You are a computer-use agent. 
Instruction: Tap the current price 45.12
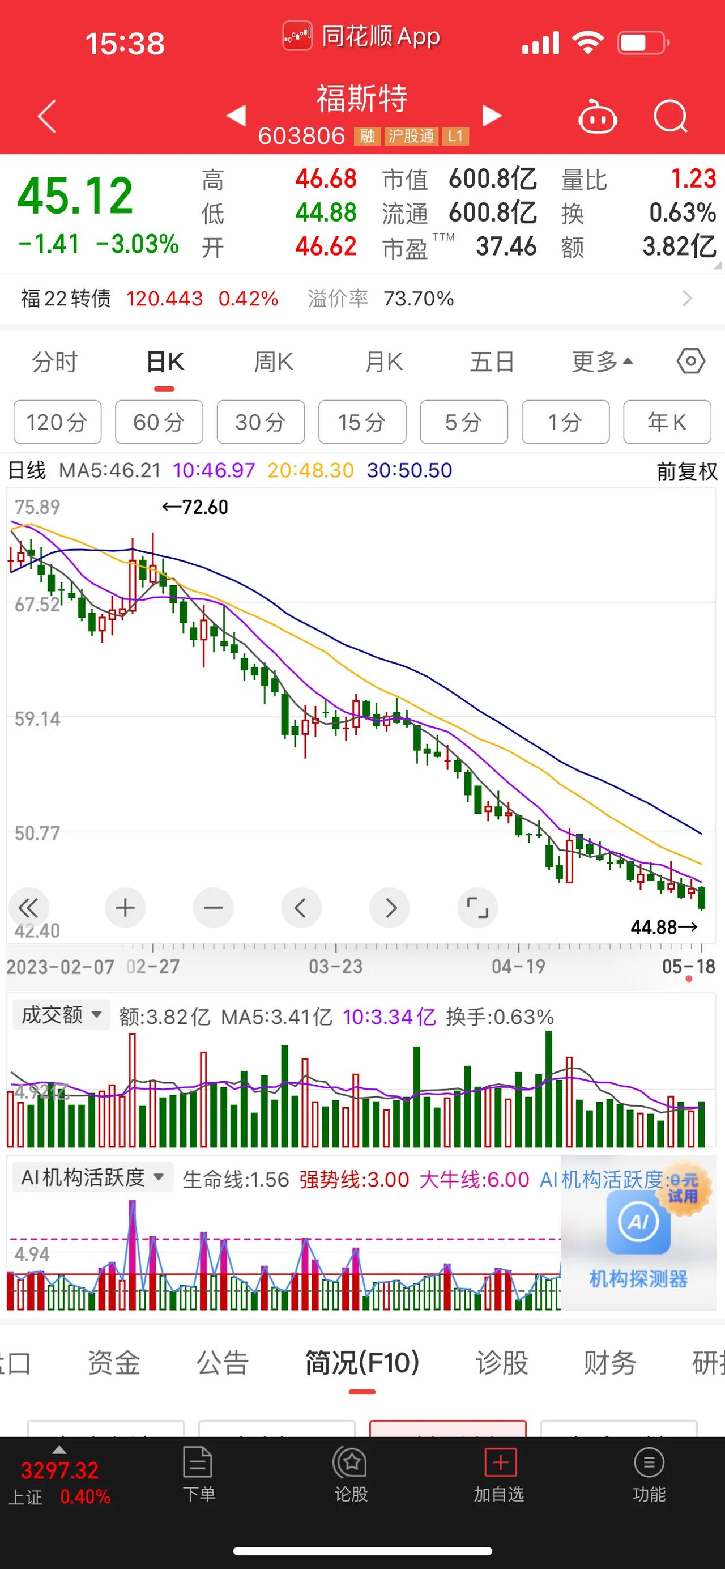75,196
